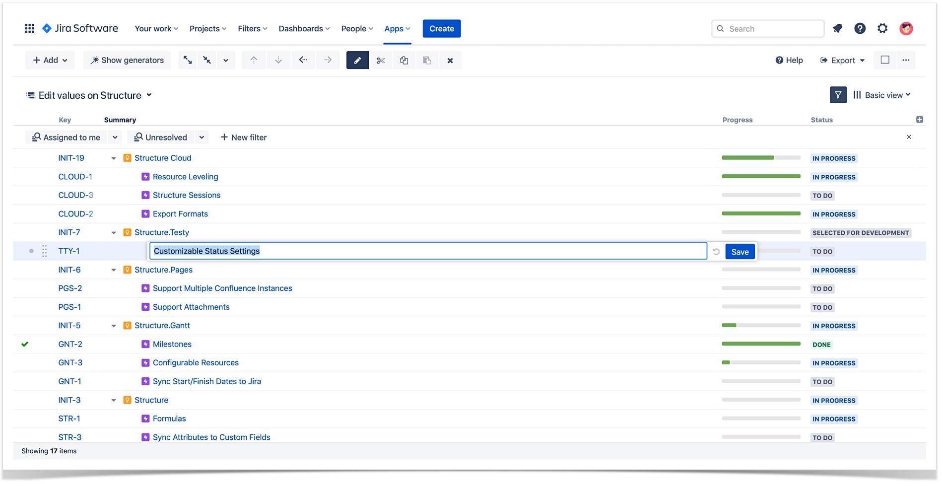The image size is (943, 484).
Task: Toggle the pencil edit icon
Action: pyautogui.click(x=357, y=60)
